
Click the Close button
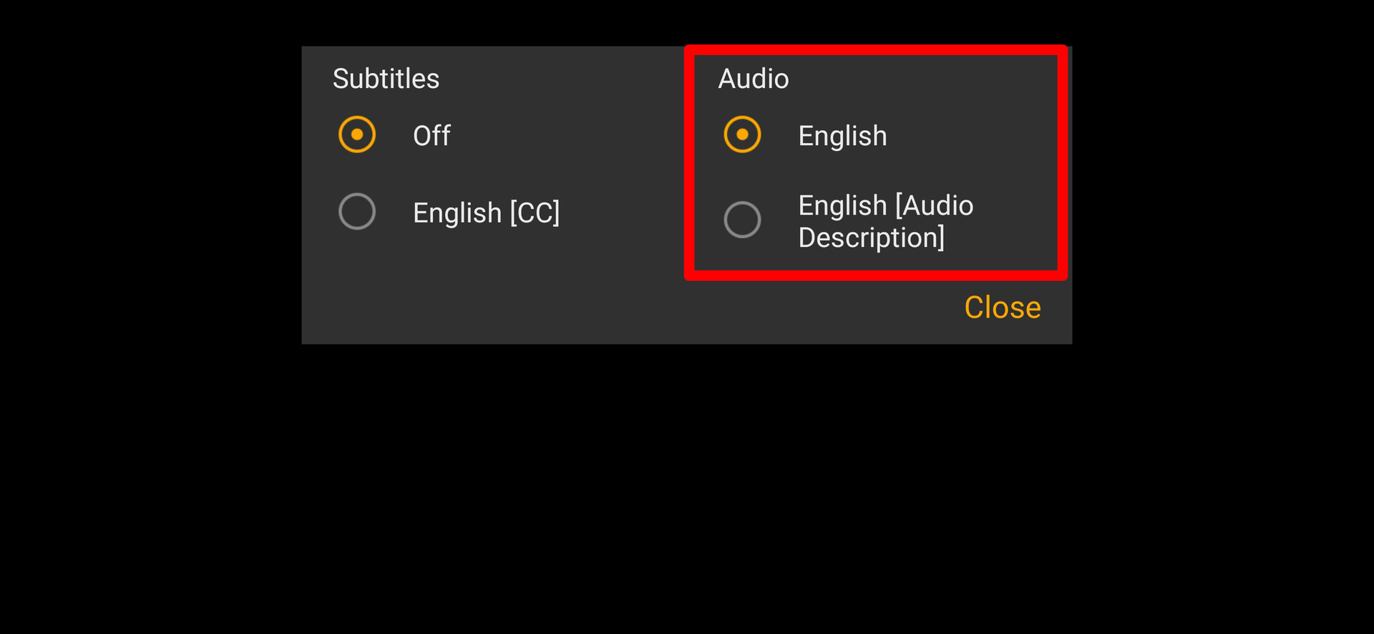click(x=1002, y=308)
